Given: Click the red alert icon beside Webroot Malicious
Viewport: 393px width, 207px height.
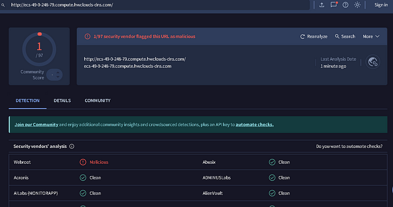Looking at the screenshot, I should point(83,162).
